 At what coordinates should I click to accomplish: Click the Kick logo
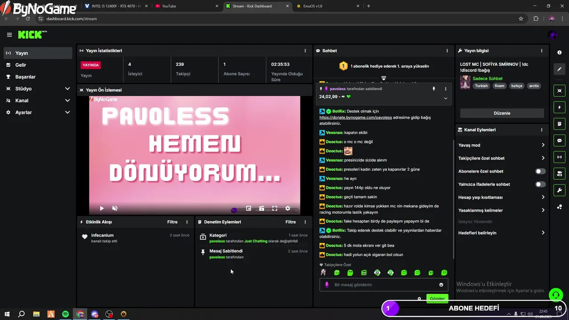32,35
